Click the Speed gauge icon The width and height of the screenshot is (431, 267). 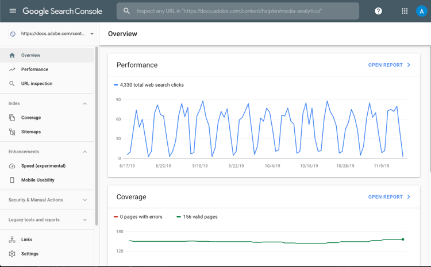point(12,166)
